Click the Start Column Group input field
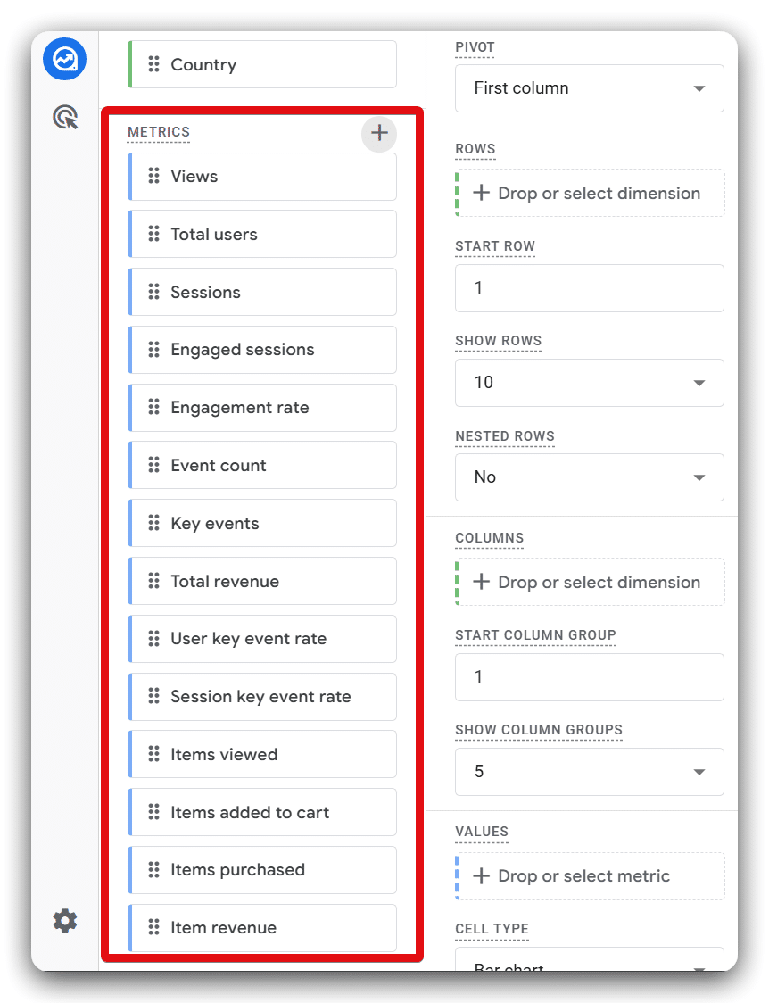The width and height of the screenshot is (769, 1003). click(x=589, y=677)
